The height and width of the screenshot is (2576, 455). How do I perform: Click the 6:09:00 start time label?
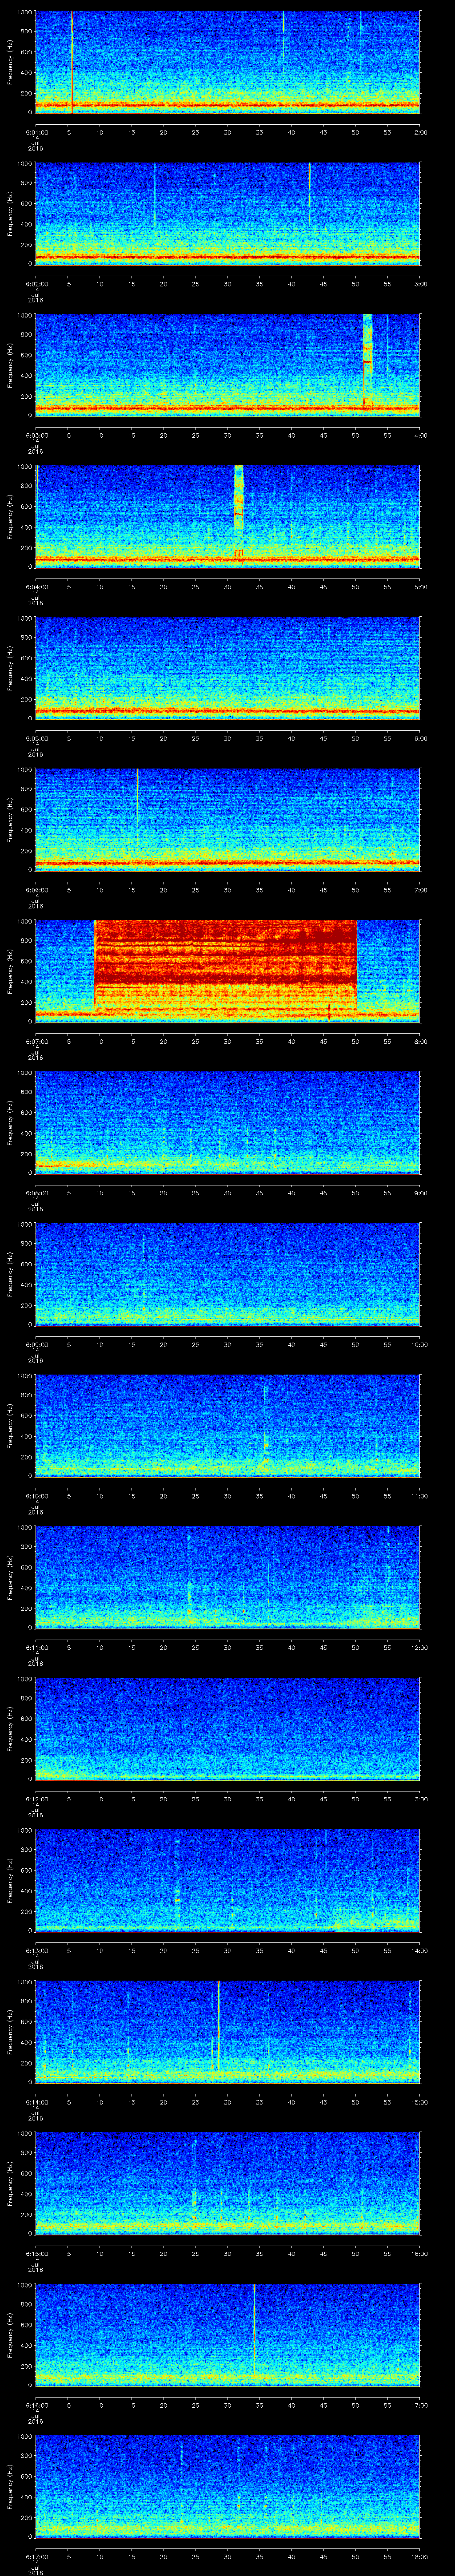pos(36,1345)
